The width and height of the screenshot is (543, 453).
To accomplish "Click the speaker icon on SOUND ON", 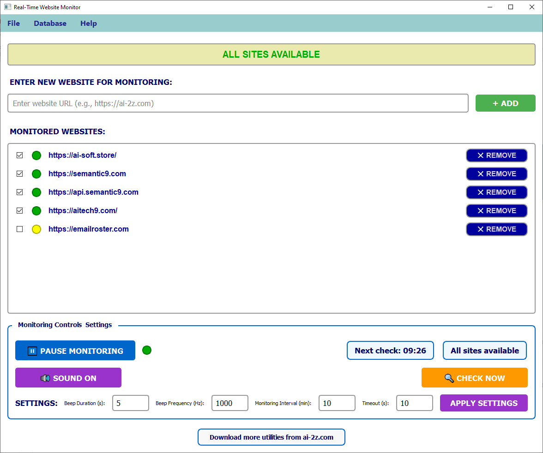I will [x=45, y=377].
